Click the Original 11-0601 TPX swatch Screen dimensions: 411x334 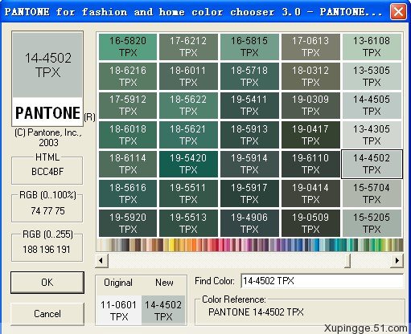coord(119,310)
